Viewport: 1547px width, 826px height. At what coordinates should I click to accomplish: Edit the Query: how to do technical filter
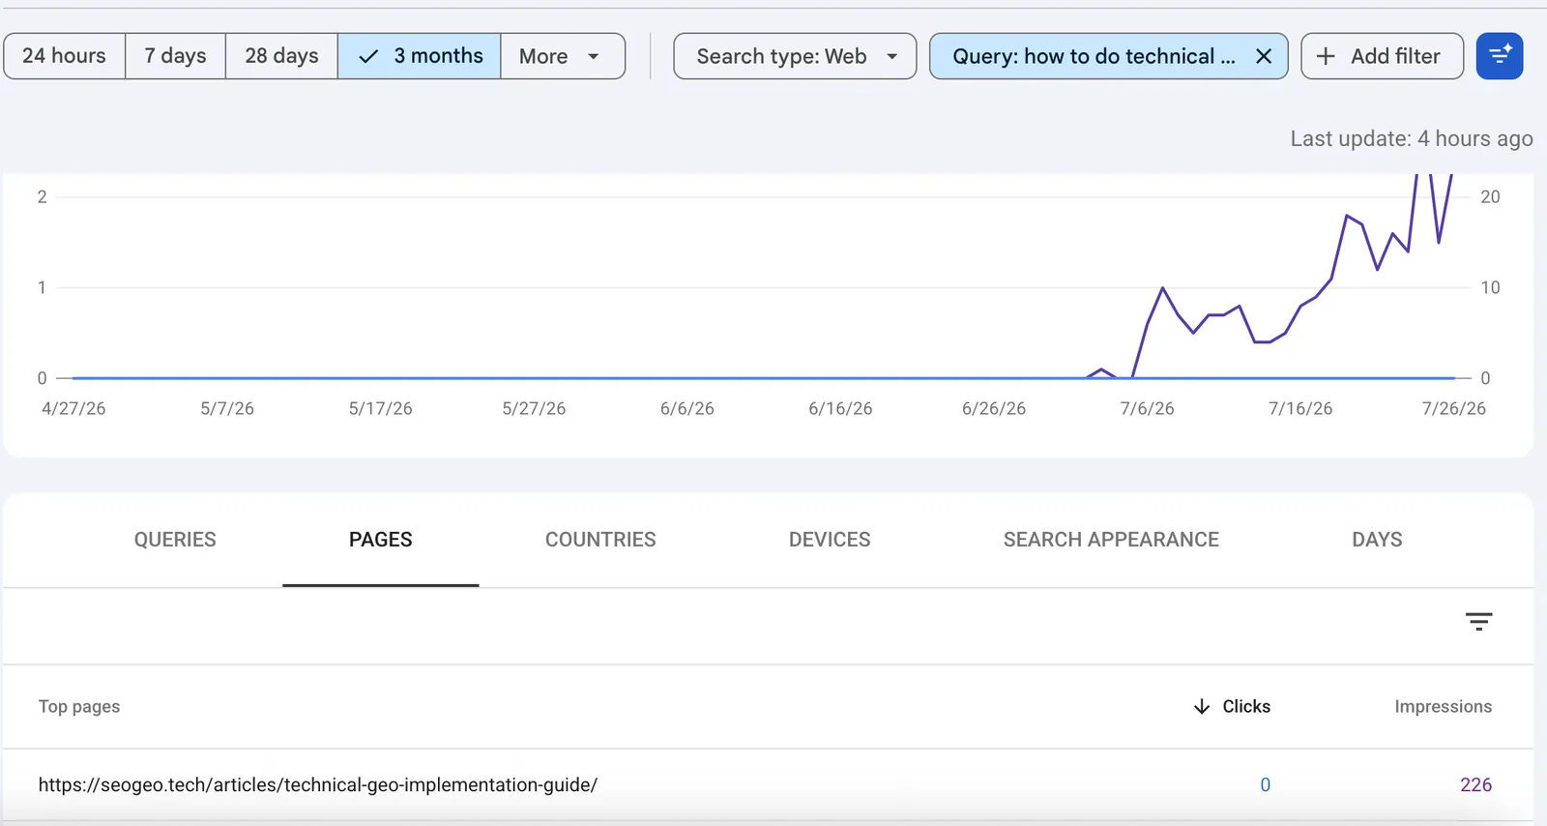point(1094,56)
